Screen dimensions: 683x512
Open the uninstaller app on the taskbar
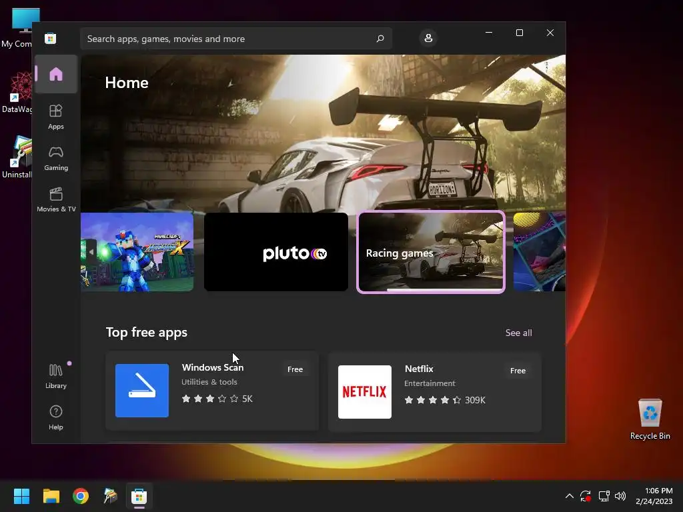110,496
